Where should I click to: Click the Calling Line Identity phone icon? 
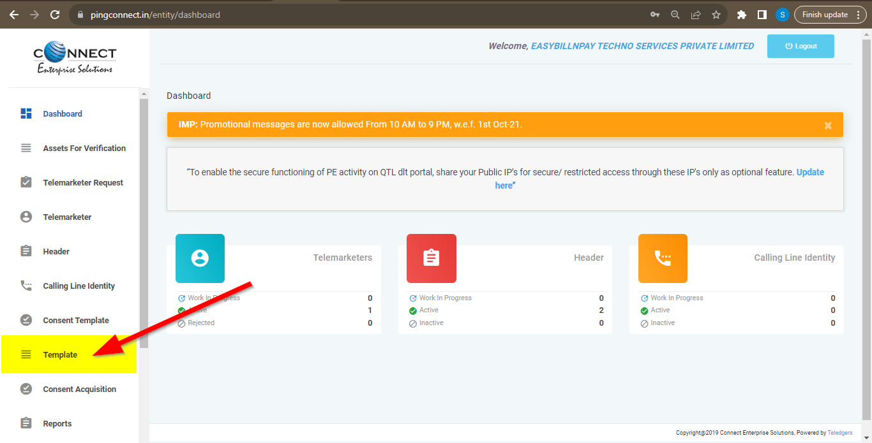click(26, 286)
